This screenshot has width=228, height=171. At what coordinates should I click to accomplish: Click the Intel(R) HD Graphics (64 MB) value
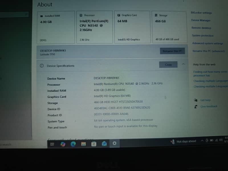click(112, 96)
